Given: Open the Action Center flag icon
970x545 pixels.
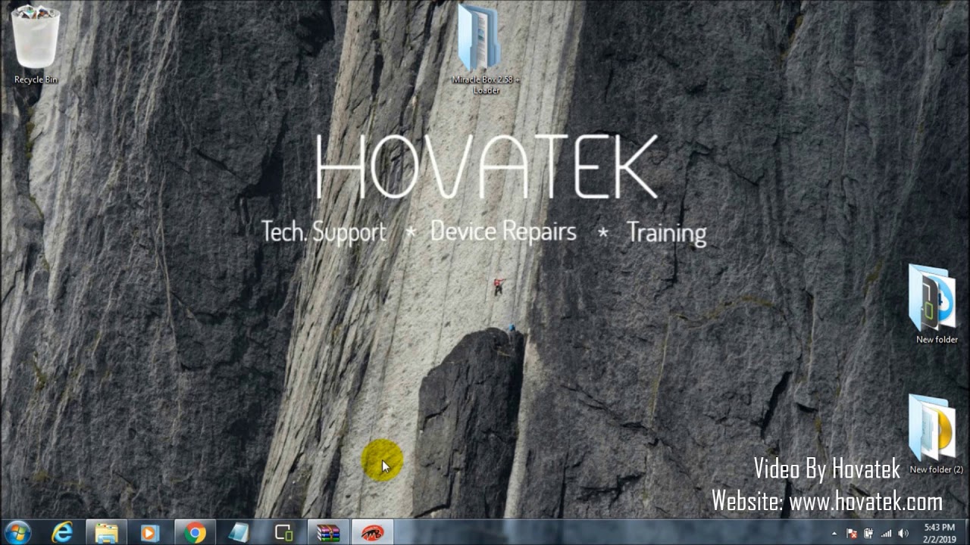Looking at the screenshot, I should pyautogui.click(x=852, y=534).
